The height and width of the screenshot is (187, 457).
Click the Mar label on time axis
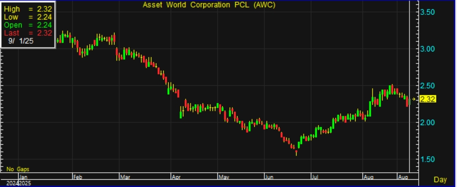tap(124, 177)
